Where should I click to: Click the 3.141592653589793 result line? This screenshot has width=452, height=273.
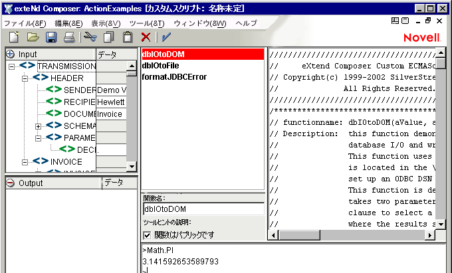tap(180, 262)
